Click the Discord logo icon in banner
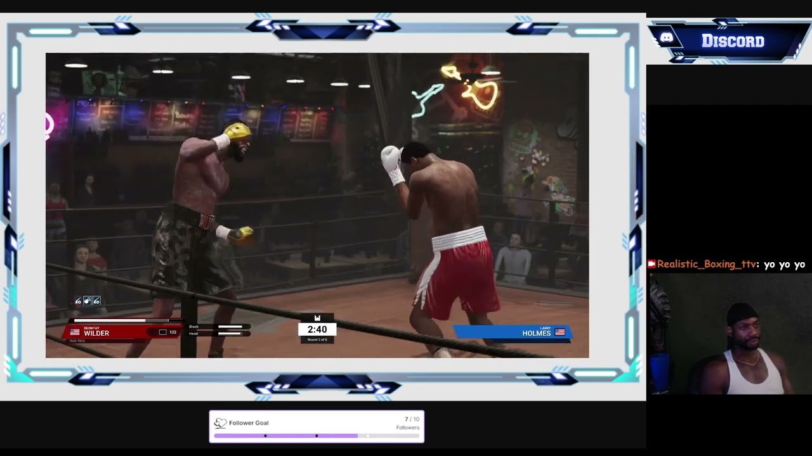This screenshot has height=456, width=812. (667, 38)
